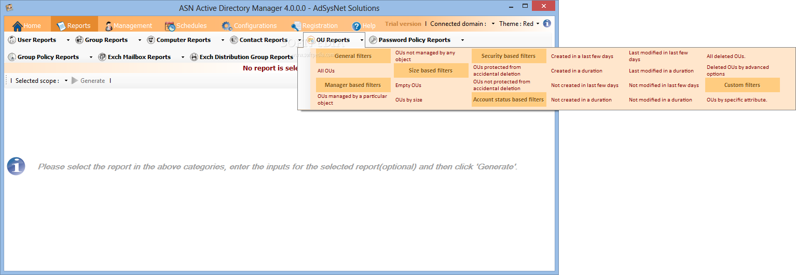Collapse the OU Reports dropdown arrow
Image resolution: width=796 pixels, height=275 pixels.
tap(362, 40)
